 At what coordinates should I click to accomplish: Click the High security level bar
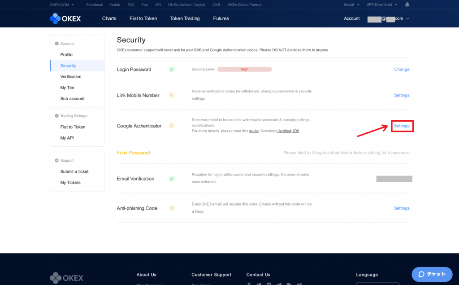[x=244, y=69]
